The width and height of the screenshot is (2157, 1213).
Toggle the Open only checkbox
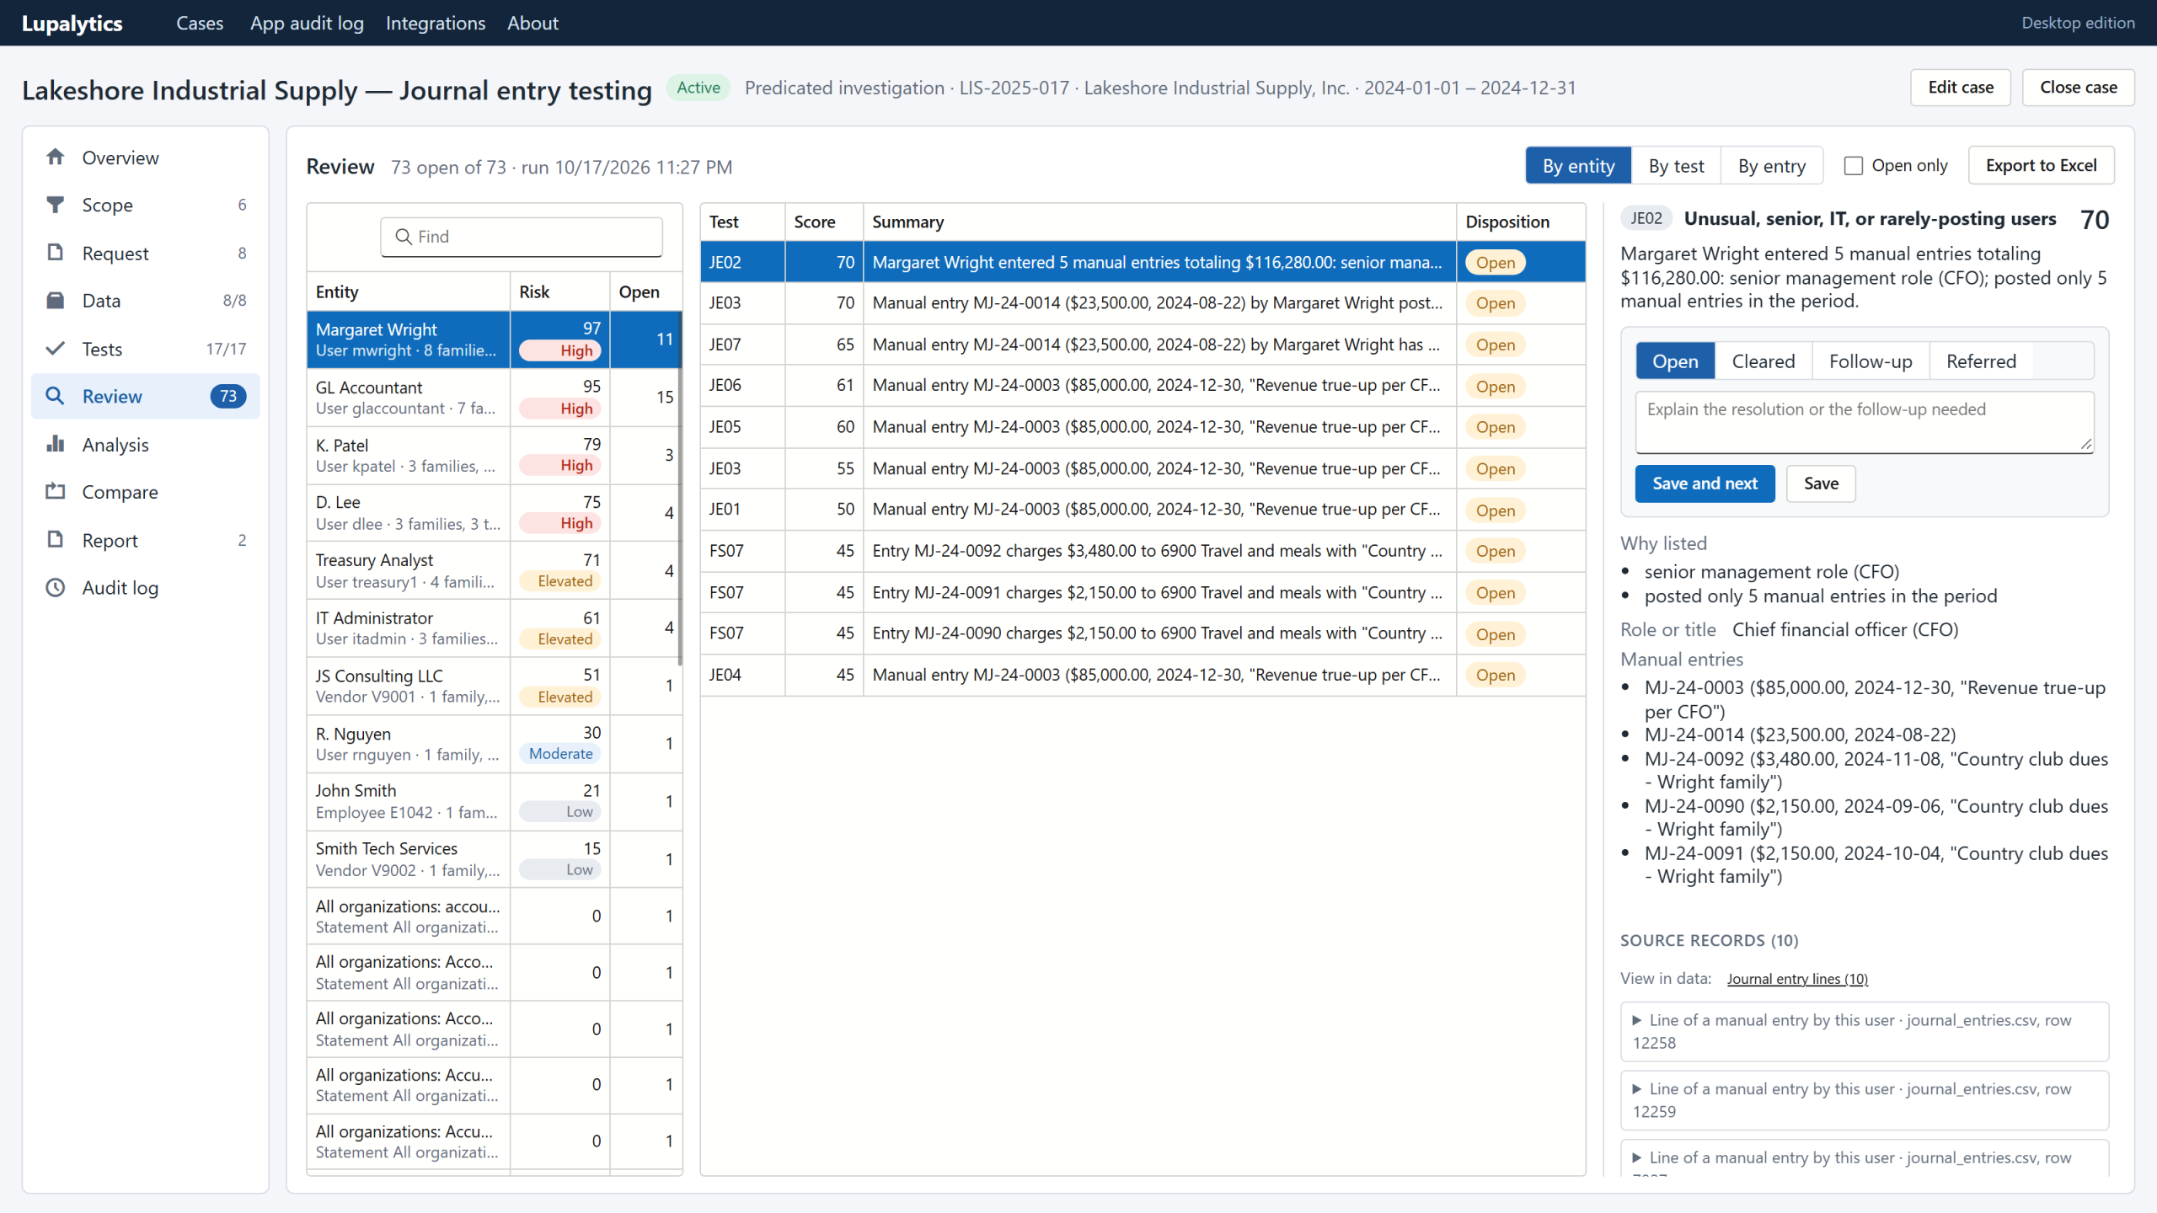[x=1853, y=166]
